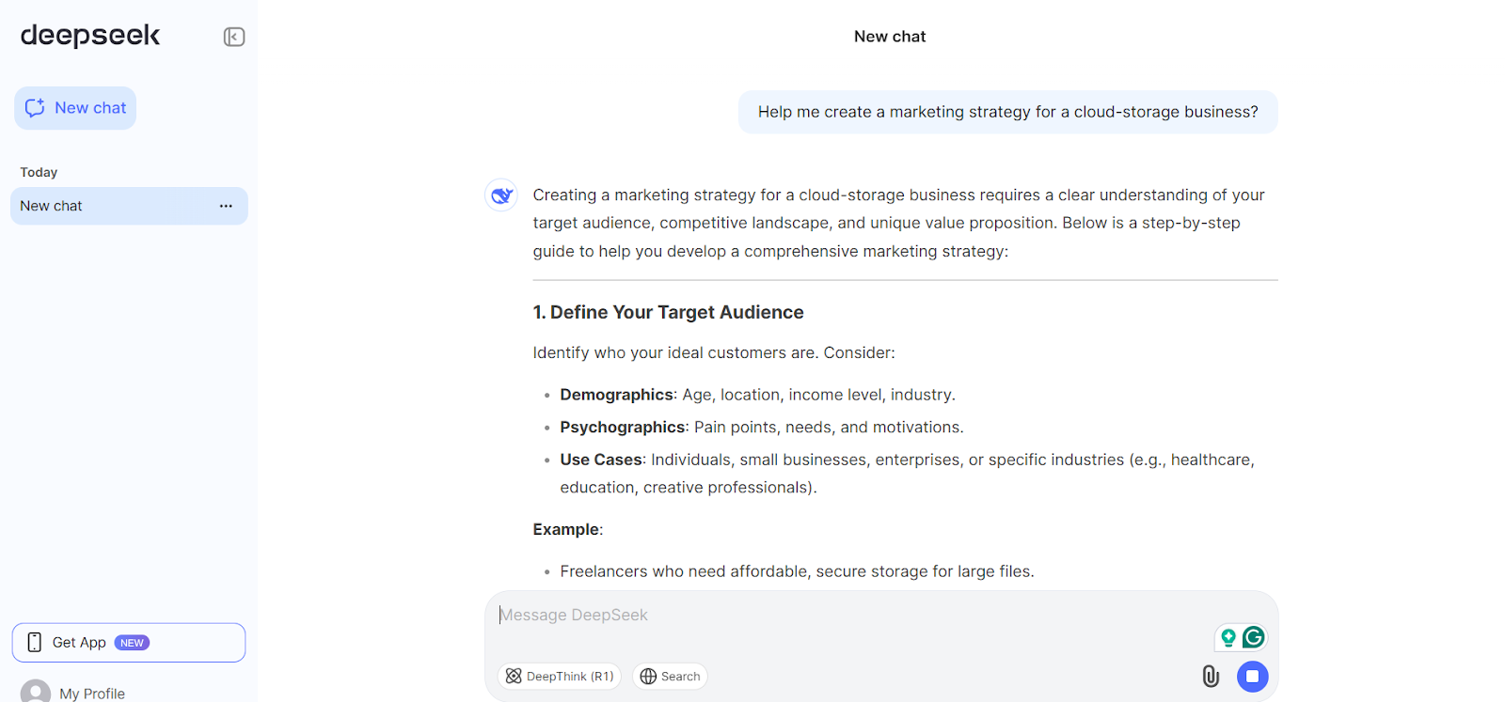The height and width of the screenshot is (702, 1505).
Task: Click the green lightbulb suggestion icon
Action: point(1228,637)
